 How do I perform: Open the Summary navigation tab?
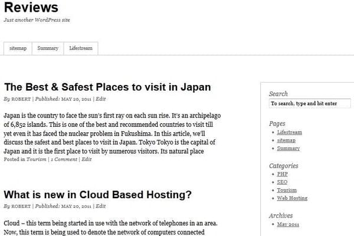click(48, 48)
